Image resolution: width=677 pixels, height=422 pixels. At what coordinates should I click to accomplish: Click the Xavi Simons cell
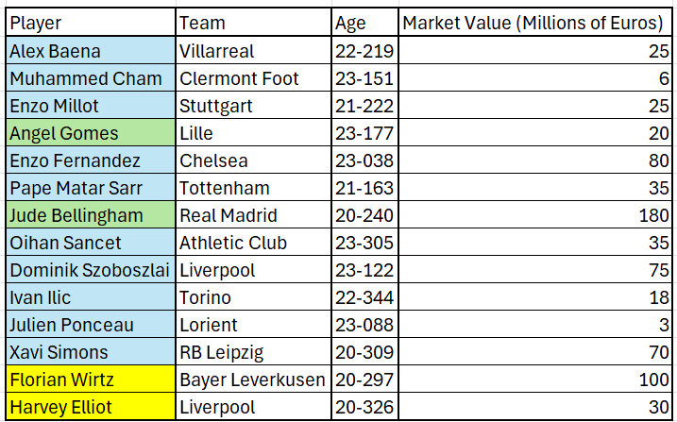click(x=91, y=351)
